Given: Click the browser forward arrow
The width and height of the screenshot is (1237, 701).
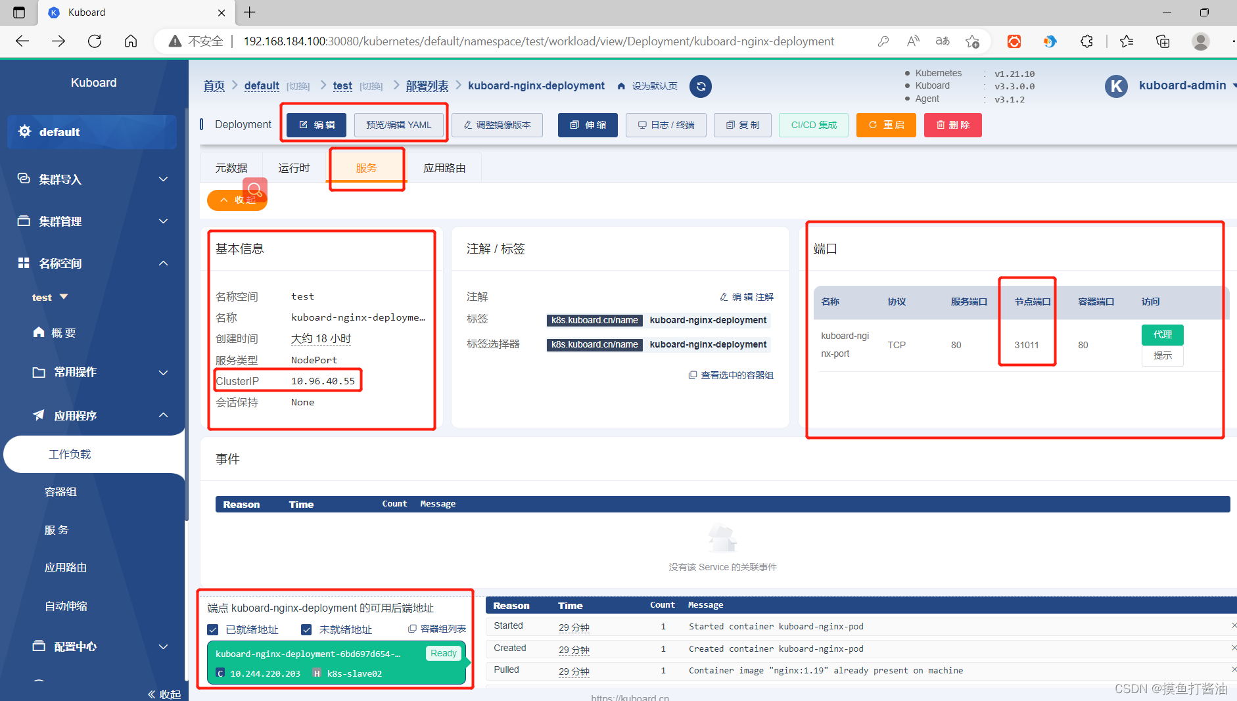Looking at the screenshot, I should (58, 41).
